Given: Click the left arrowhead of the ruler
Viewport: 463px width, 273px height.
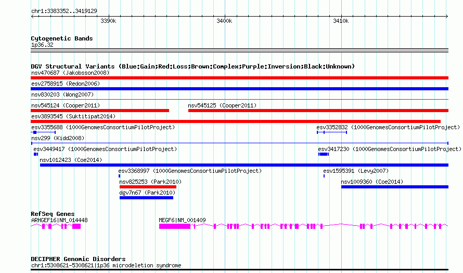Looking at the screenshot, I should [32, 16].
